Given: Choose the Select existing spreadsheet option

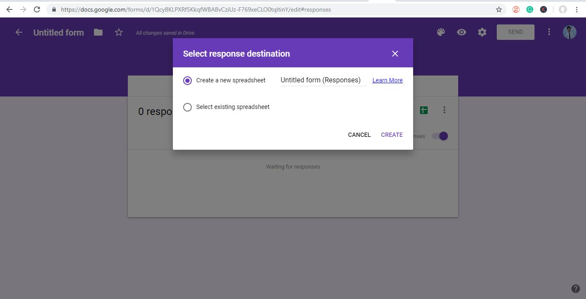Looking at the screenshot, I should tap(187, 107).
